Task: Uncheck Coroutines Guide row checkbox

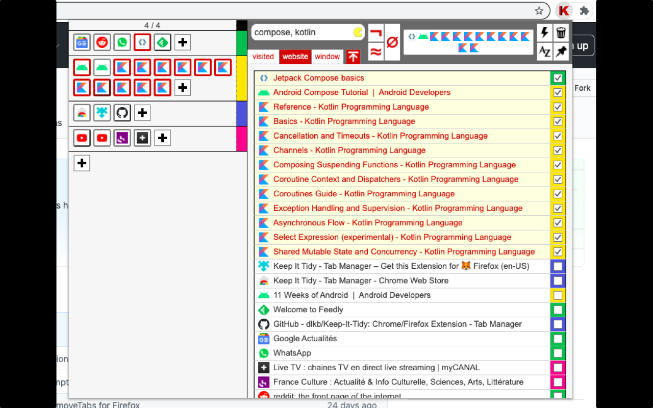Action: (x=558, y=194)
